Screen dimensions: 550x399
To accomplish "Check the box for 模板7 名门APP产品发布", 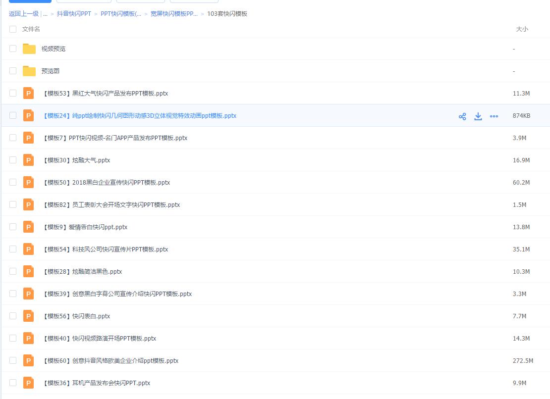I will pos(13,138).
